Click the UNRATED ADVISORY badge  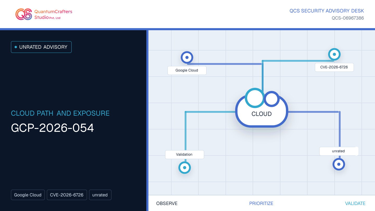[x=41, y=47]
